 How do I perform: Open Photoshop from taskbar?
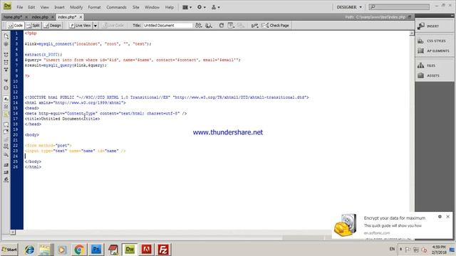96,250
